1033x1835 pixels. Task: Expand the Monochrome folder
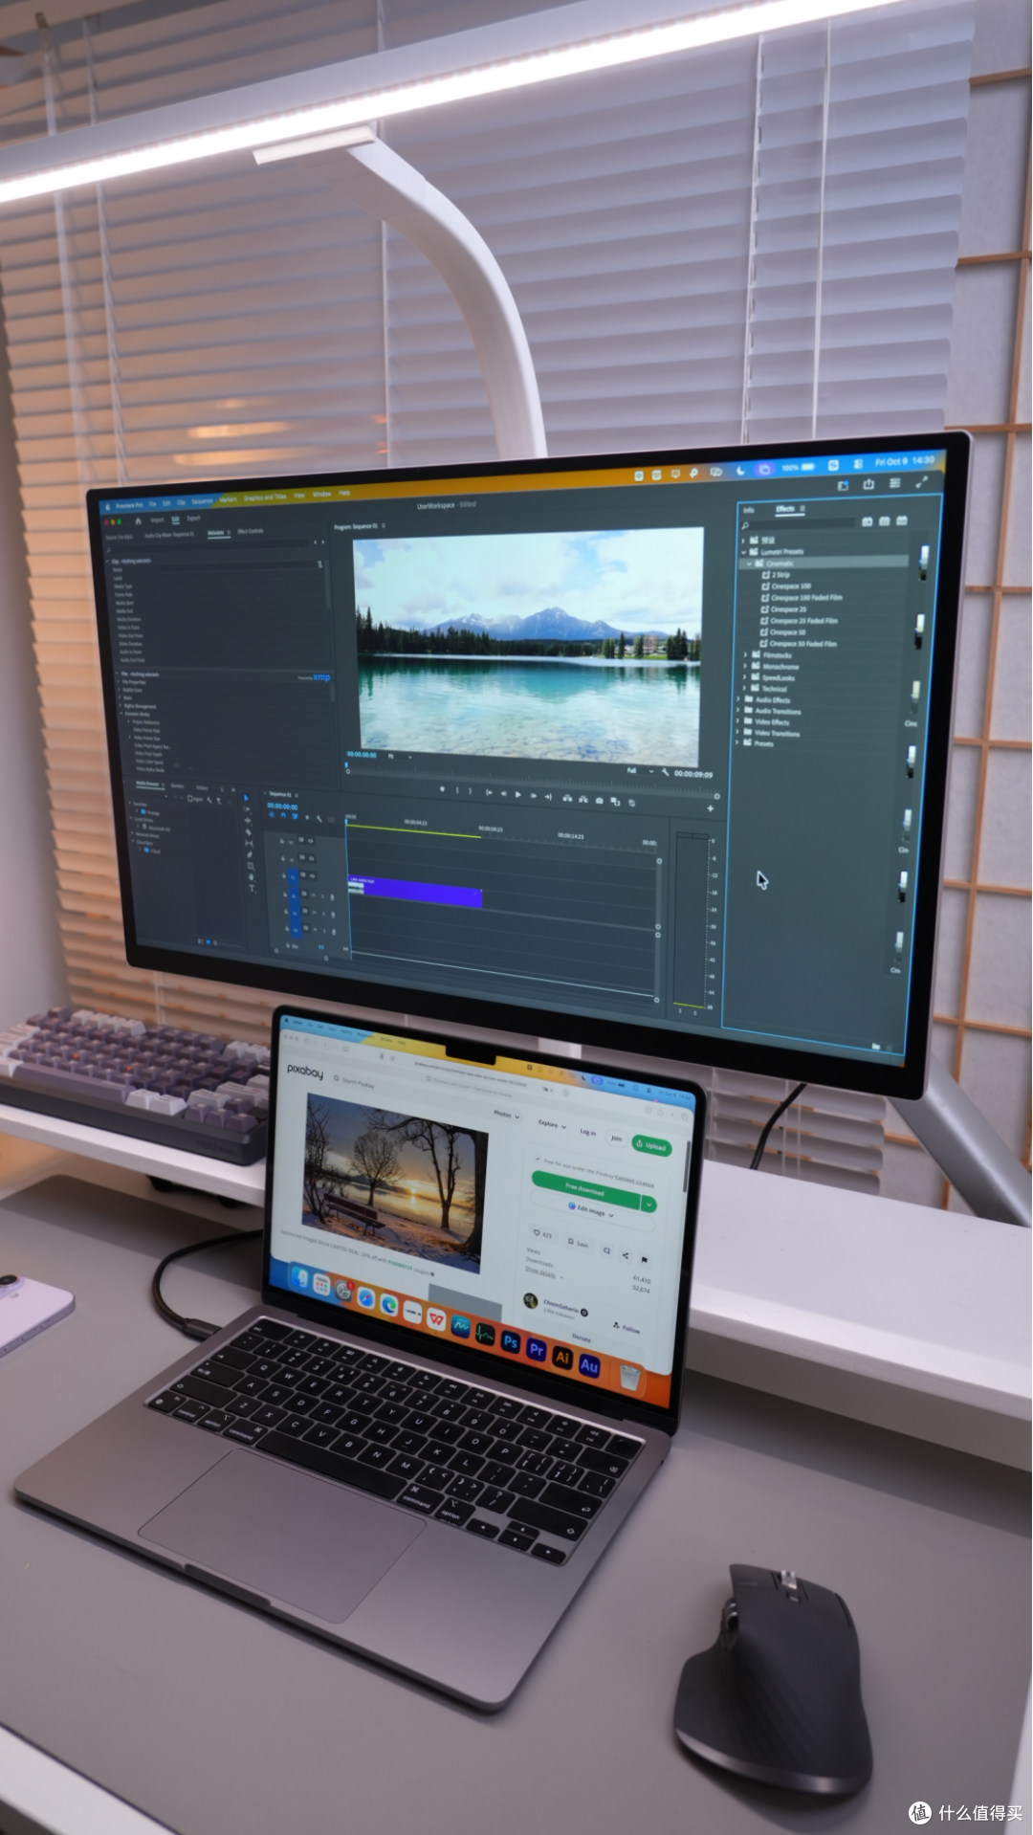pos(746,667)
